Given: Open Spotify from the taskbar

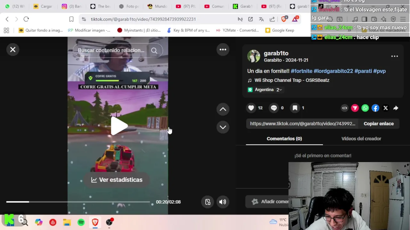Looking at the screenshot, I should point(81,222).
